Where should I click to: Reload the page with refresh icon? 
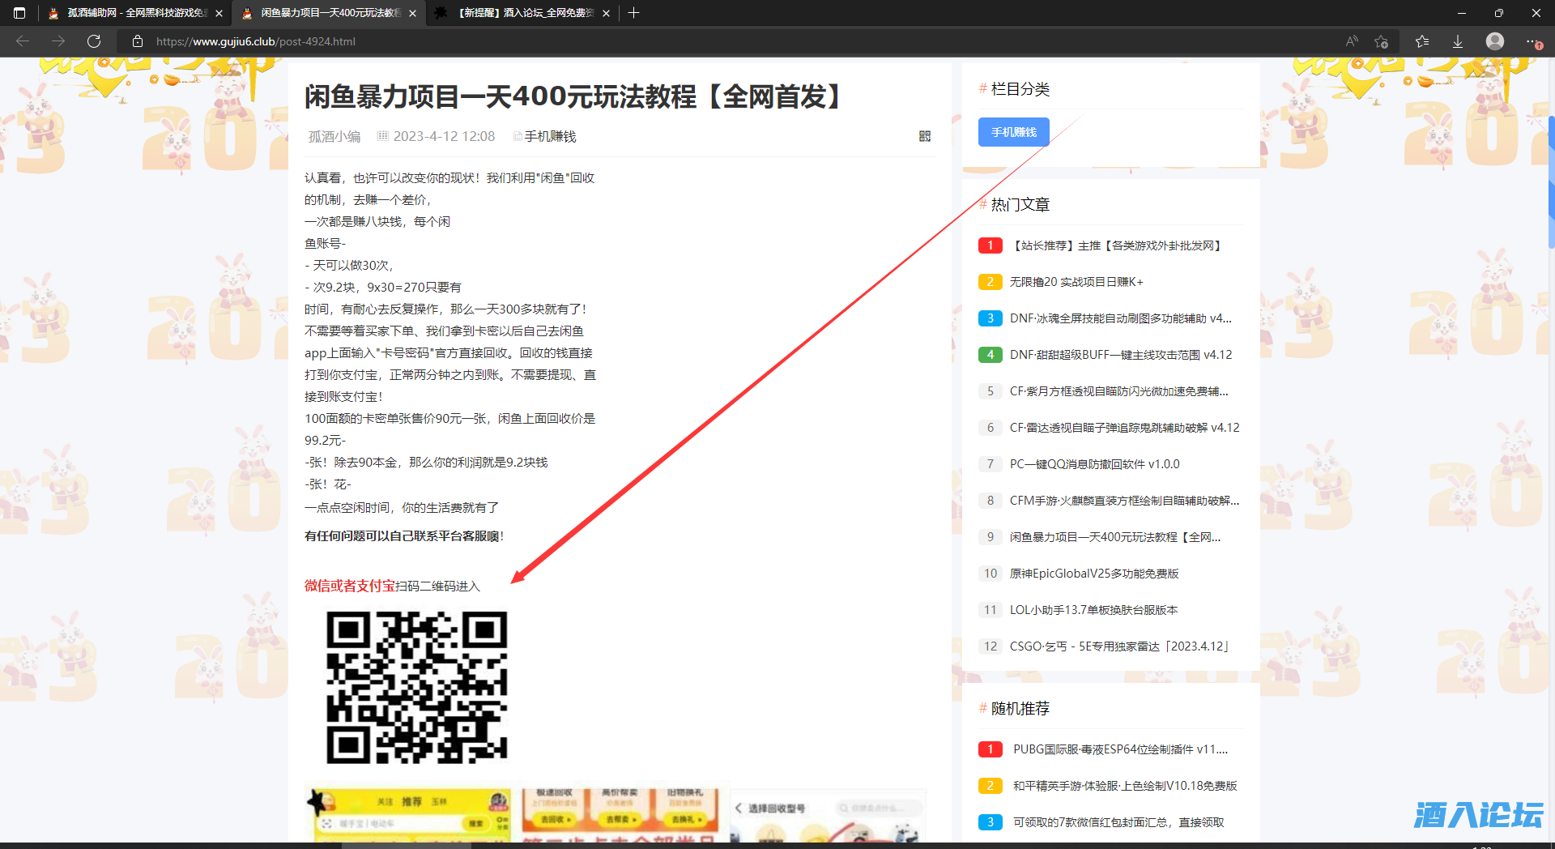click(x=94, y=41)
